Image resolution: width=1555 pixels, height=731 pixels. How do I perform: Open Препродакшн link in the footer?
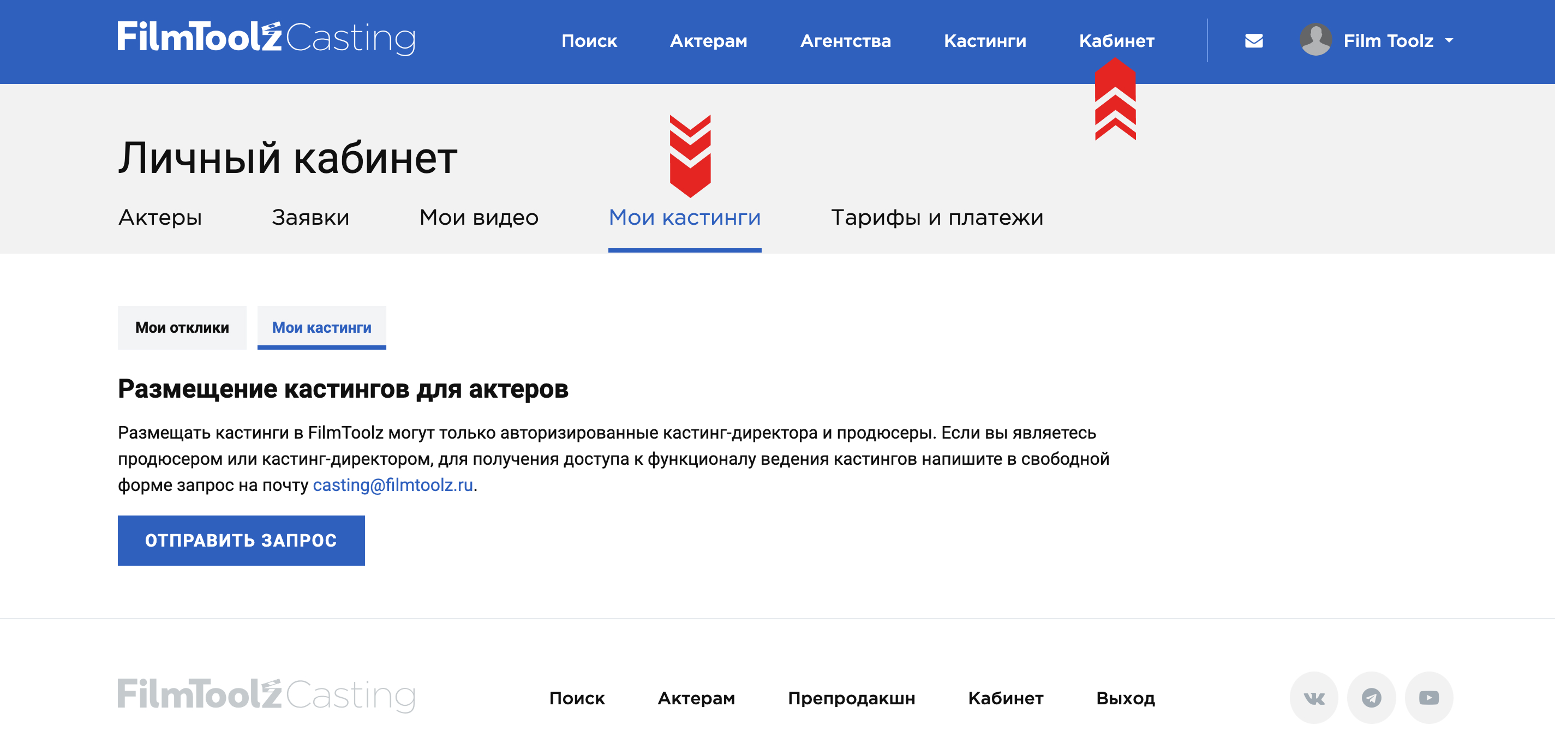[851, 698]
